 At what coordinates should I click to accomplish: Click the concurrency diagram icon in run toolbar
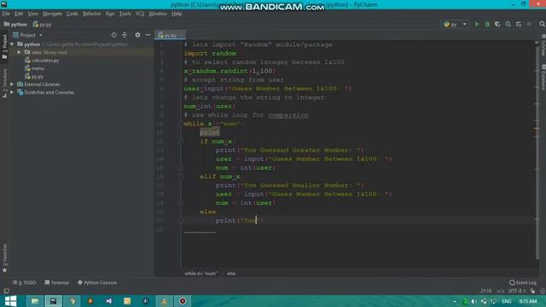[x=519, y=24]
